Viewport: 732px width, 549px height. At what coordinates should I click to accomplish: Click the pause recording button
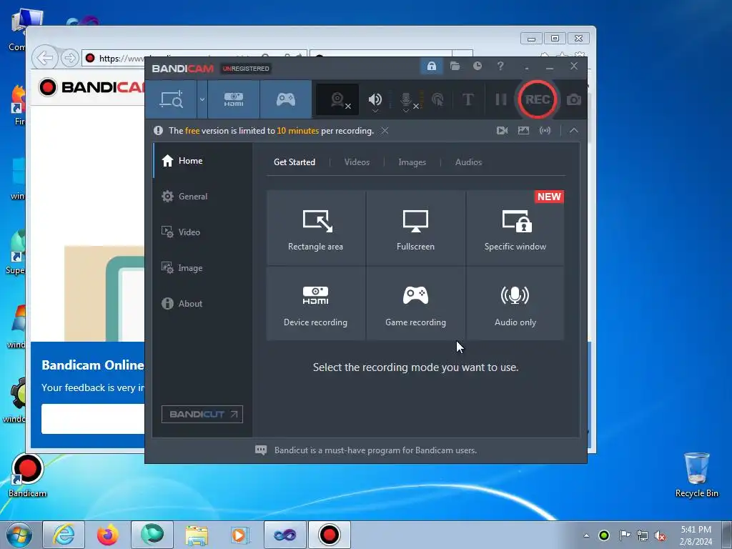pyautogui.click(x=500, y=99)
